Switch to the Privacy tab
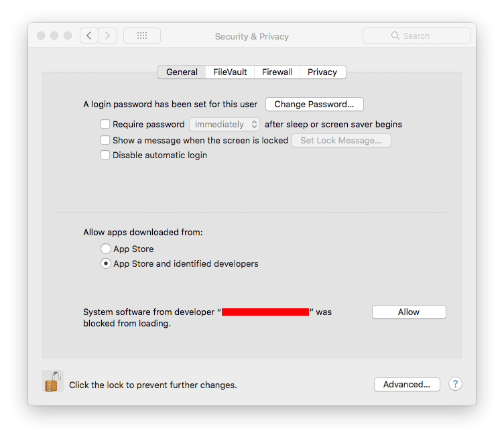 click(x=323, y=72)
